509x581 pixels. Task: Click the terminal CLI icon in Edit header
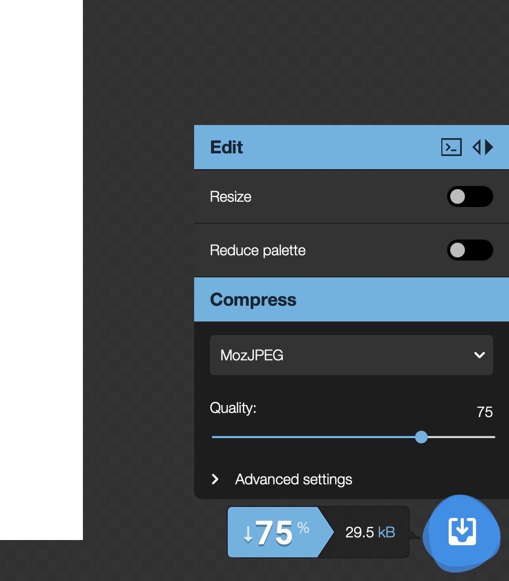point(451,147)
